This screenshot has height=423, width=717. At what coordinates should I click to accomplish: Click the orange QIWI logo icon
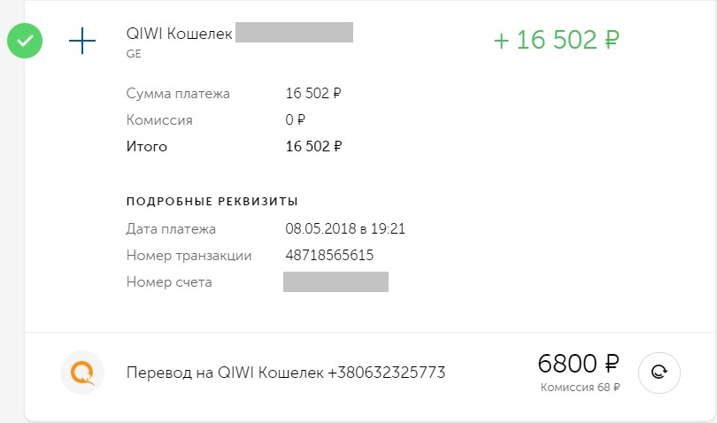(81, 373)
